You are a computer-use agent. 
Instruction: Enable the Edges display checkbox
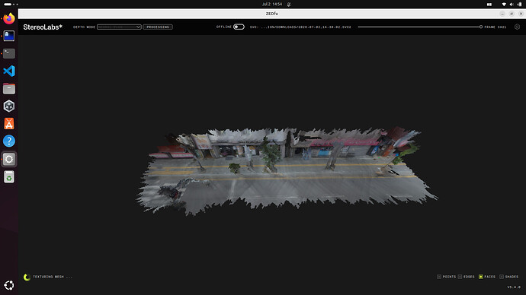click(x=460, y=277)
